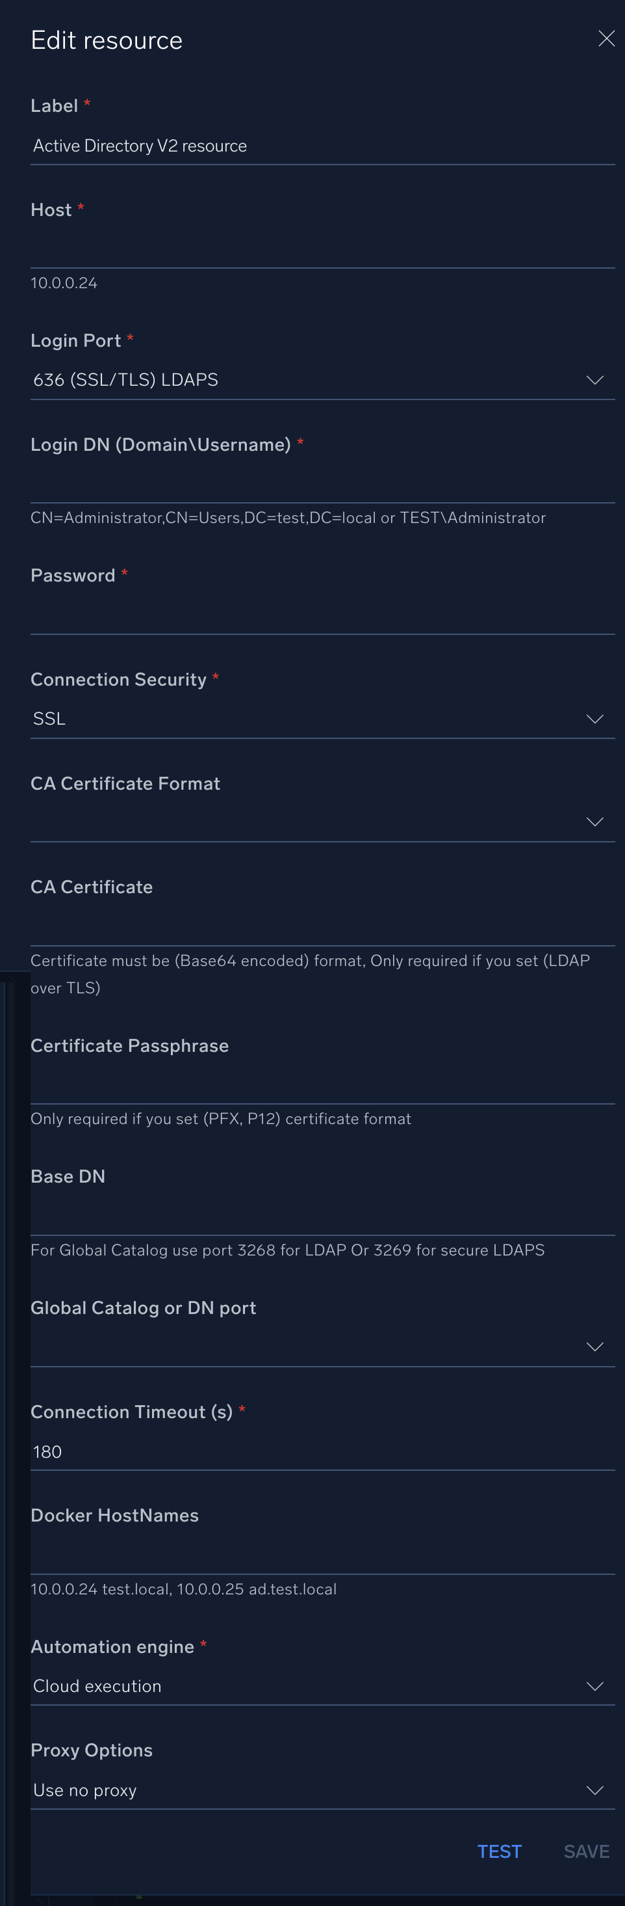Screen dimensions: 625x1906
Task: Open the Connection Security dropdown
Action: (x=311, y=719)
